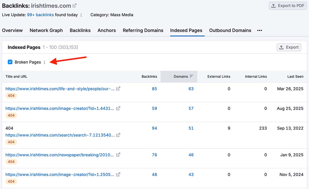Click backlinks count 59
Image resolution: width=309 pixels, height=189 pixels.
coord(154,108)
